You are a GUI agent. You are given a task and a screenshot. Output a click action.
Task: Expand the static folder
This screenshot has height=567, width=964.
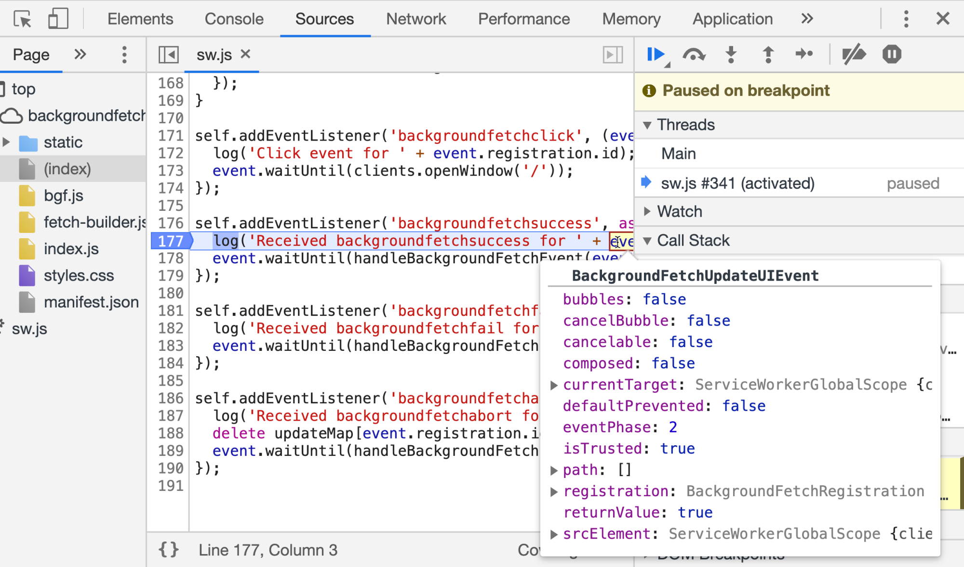click(x=6, y=142)
